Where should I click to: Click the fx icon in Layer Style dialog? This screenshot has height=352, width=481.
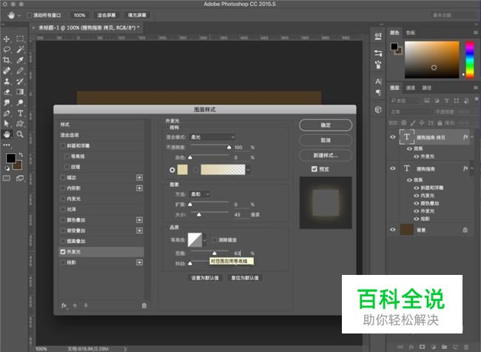[64, 305]
